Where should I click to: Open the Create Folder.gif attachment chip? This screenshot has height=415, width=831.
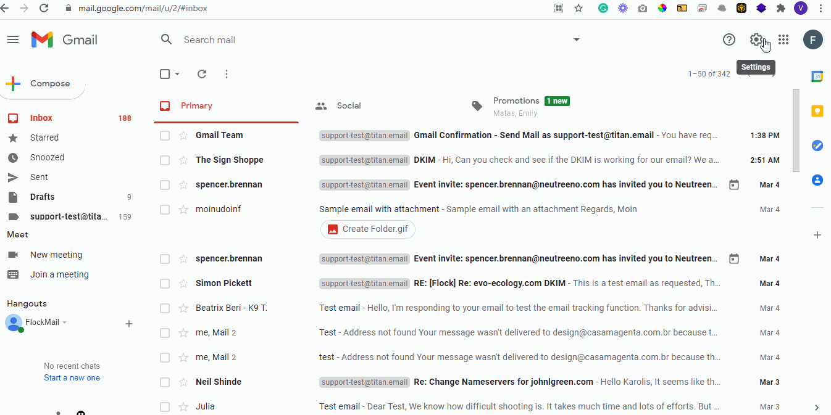pos(367,229)
